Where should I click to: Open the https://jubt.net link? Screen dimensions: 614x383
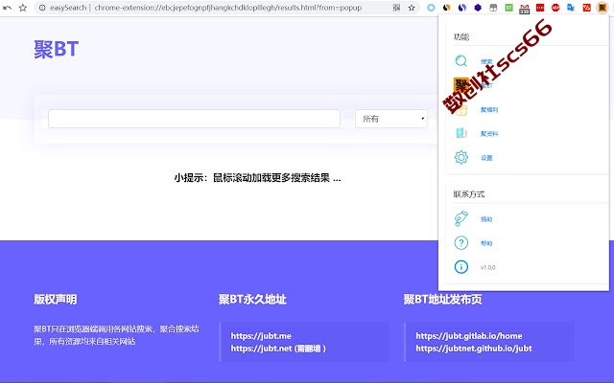point(261,349)
